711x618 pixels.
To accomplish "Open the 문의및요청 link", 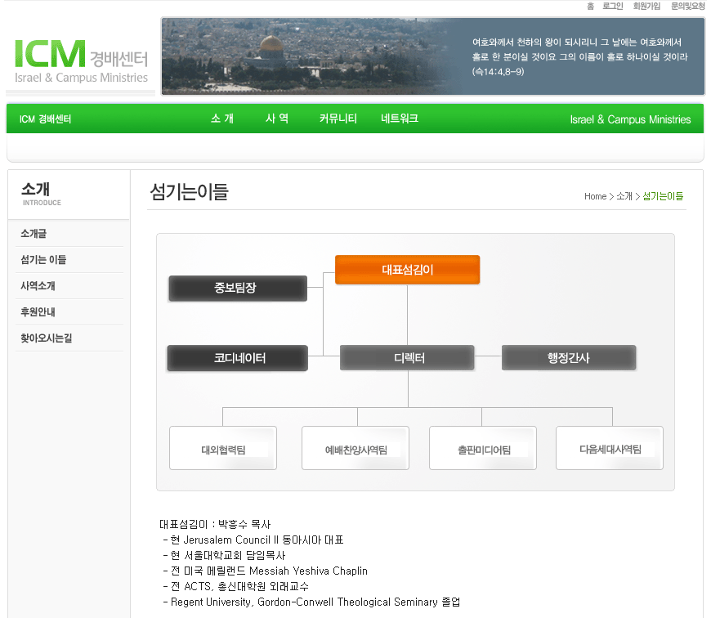I will pos(688,6).
